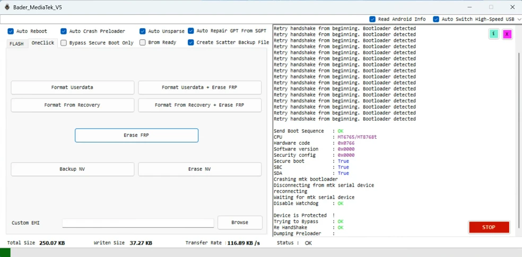
Task: Close the Bader_MediaTek_V5 window
Action: pos(512,7)
